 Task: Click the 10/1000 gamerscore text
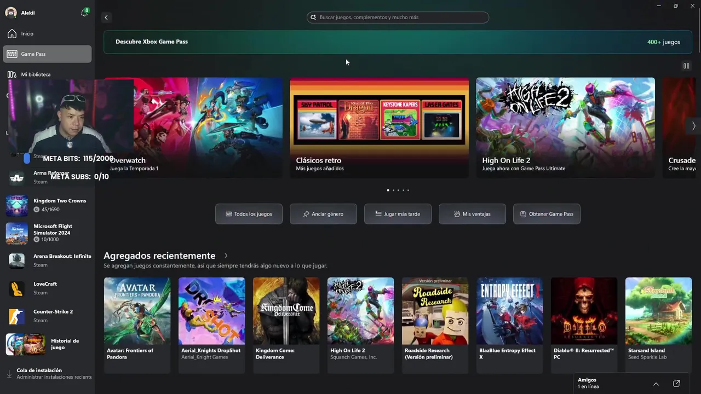(x=50, y=240)
